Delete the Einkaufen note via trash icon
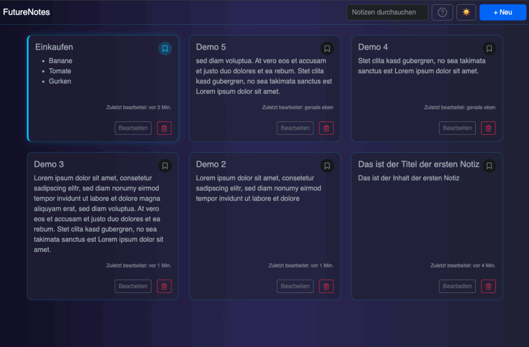The image size is (529, 347). click(x=164, y=128)
